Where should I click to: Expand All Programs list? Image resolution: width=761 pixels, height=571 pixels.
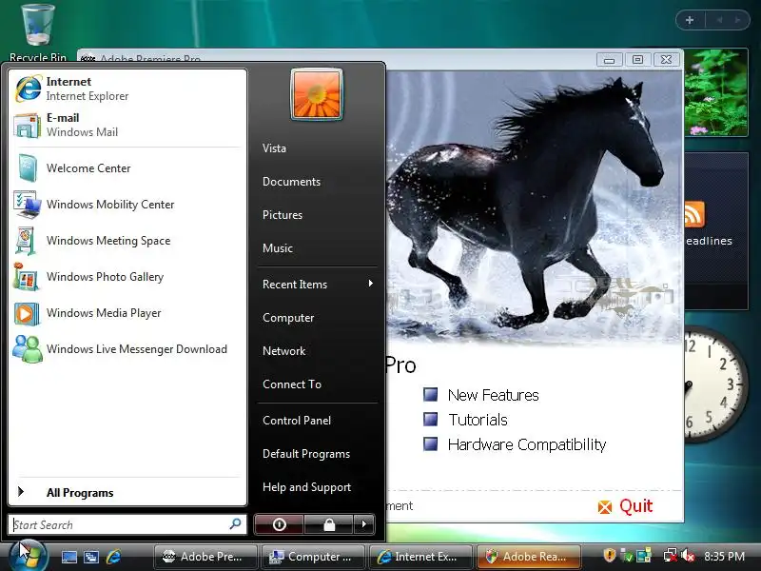[x=127, y=492]
